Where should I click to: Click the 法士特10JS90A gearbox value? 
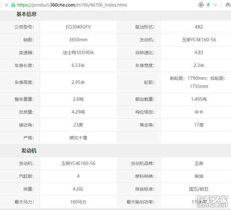point(78,52)
